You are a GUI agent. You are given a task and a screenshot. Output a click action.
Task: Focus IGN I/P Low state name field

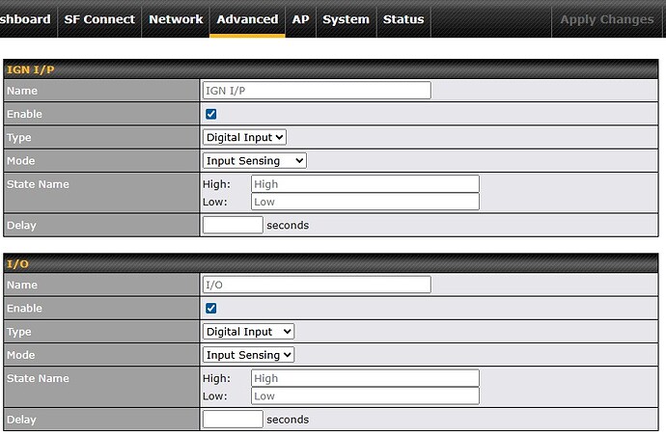point(365,202)
